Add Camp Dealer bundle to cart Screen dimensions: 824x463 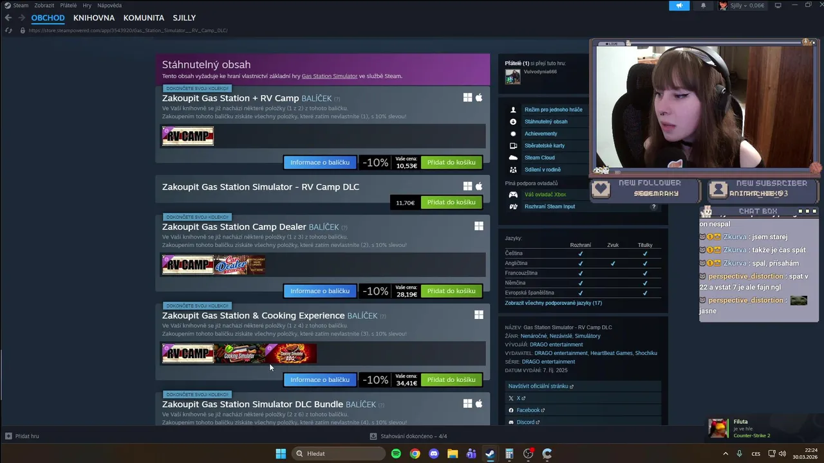451,291
